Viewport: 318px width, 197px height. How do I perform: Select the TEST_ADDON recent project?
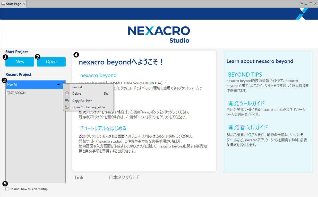[17, 93]
